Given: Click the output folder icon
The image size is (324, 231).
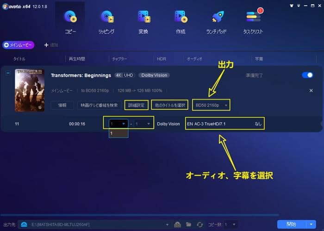Looking at the screenshot, I should tap(188, 225).
